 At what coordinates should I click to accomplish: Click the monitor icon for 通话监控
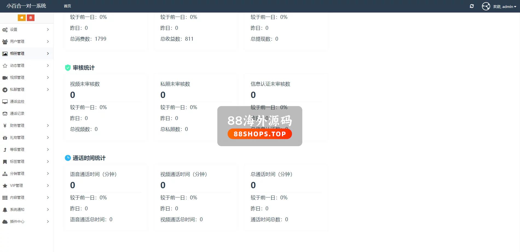tap(5, 102)
